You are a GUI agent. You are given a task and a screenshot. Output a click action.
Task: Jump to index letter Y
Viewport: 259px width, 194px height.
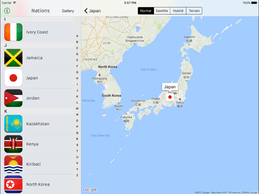pyautogui.click(x=77, y=169)
